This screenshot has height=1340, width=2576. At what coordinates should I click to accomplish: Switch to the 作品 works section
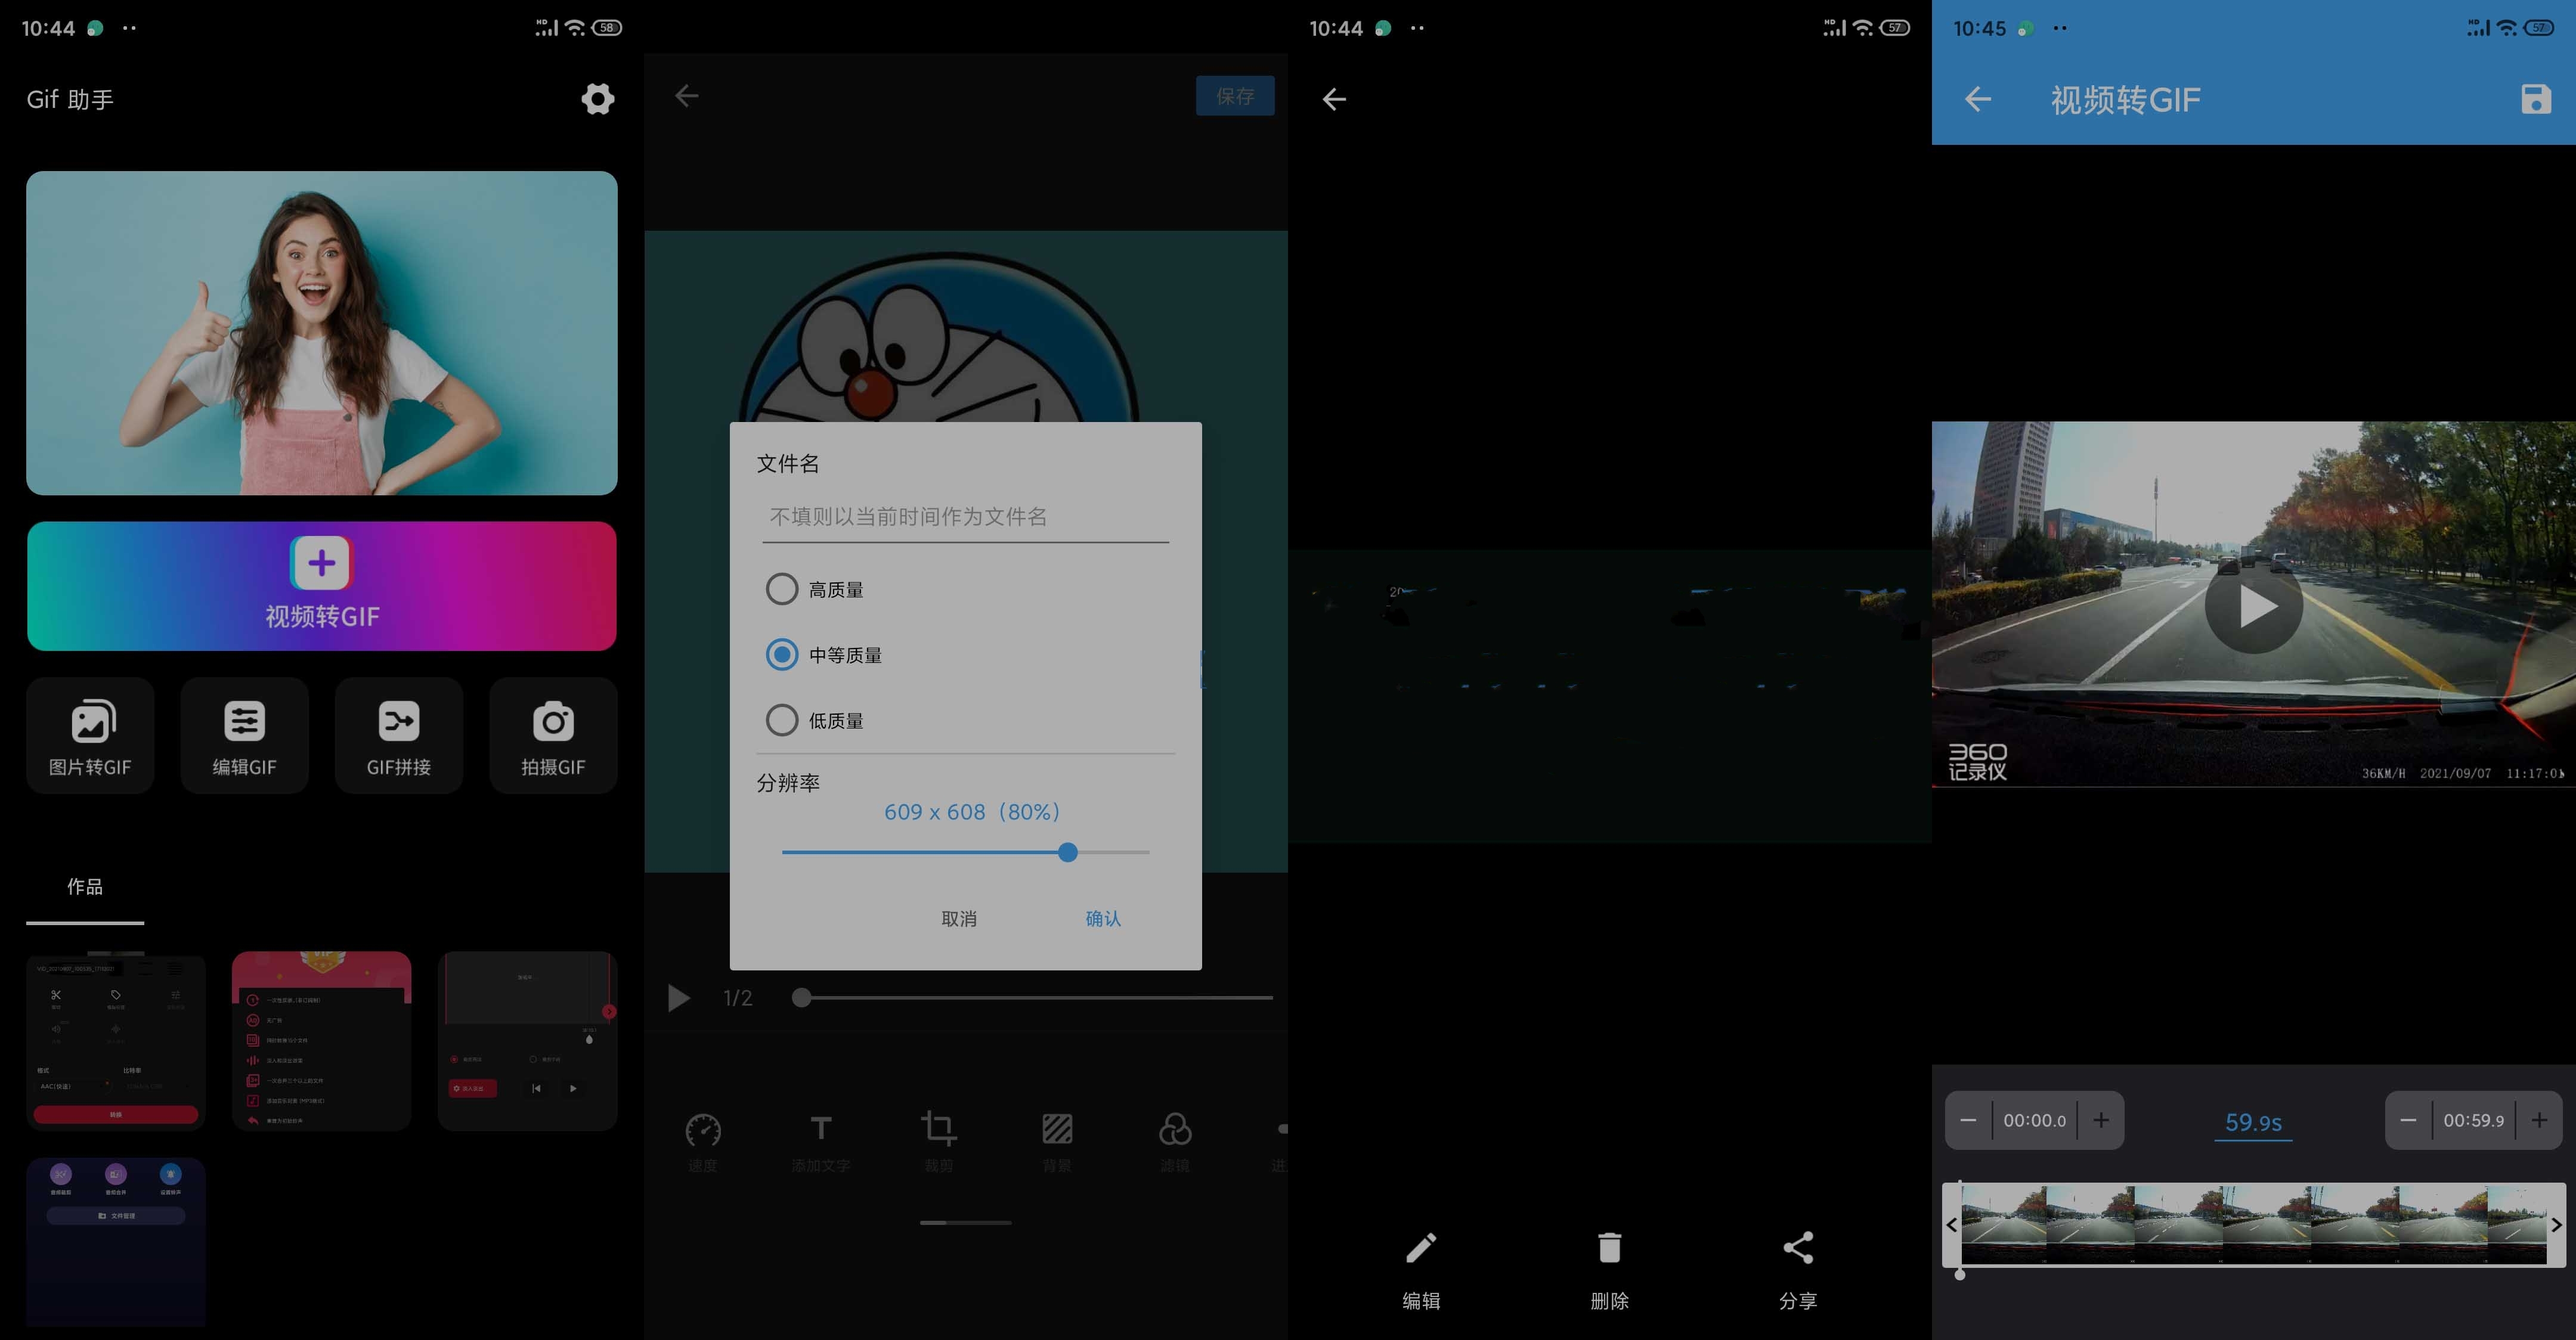[84, 887]
